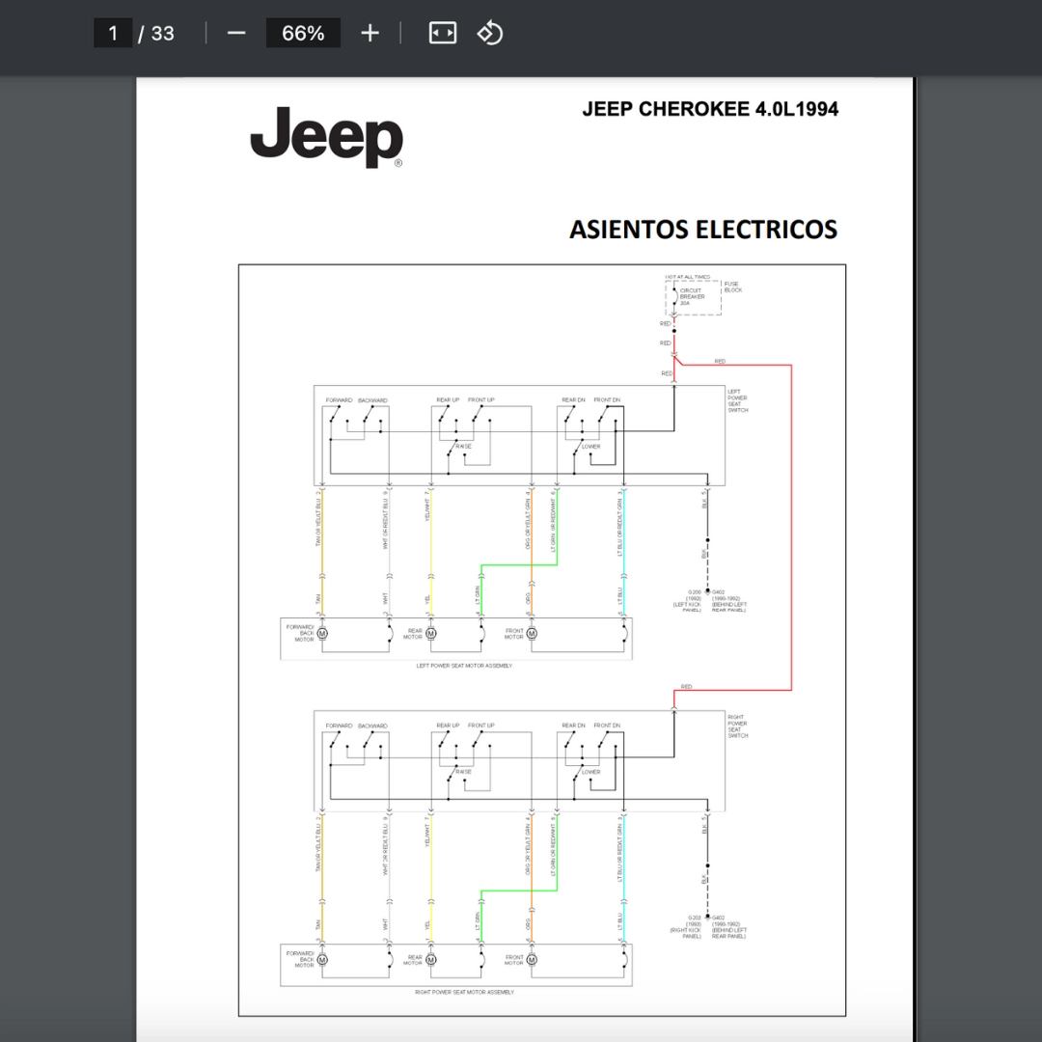Screen dimensions: 1042x1042
Task: Rotate the document counterclockwise
Action: [490, 33]
